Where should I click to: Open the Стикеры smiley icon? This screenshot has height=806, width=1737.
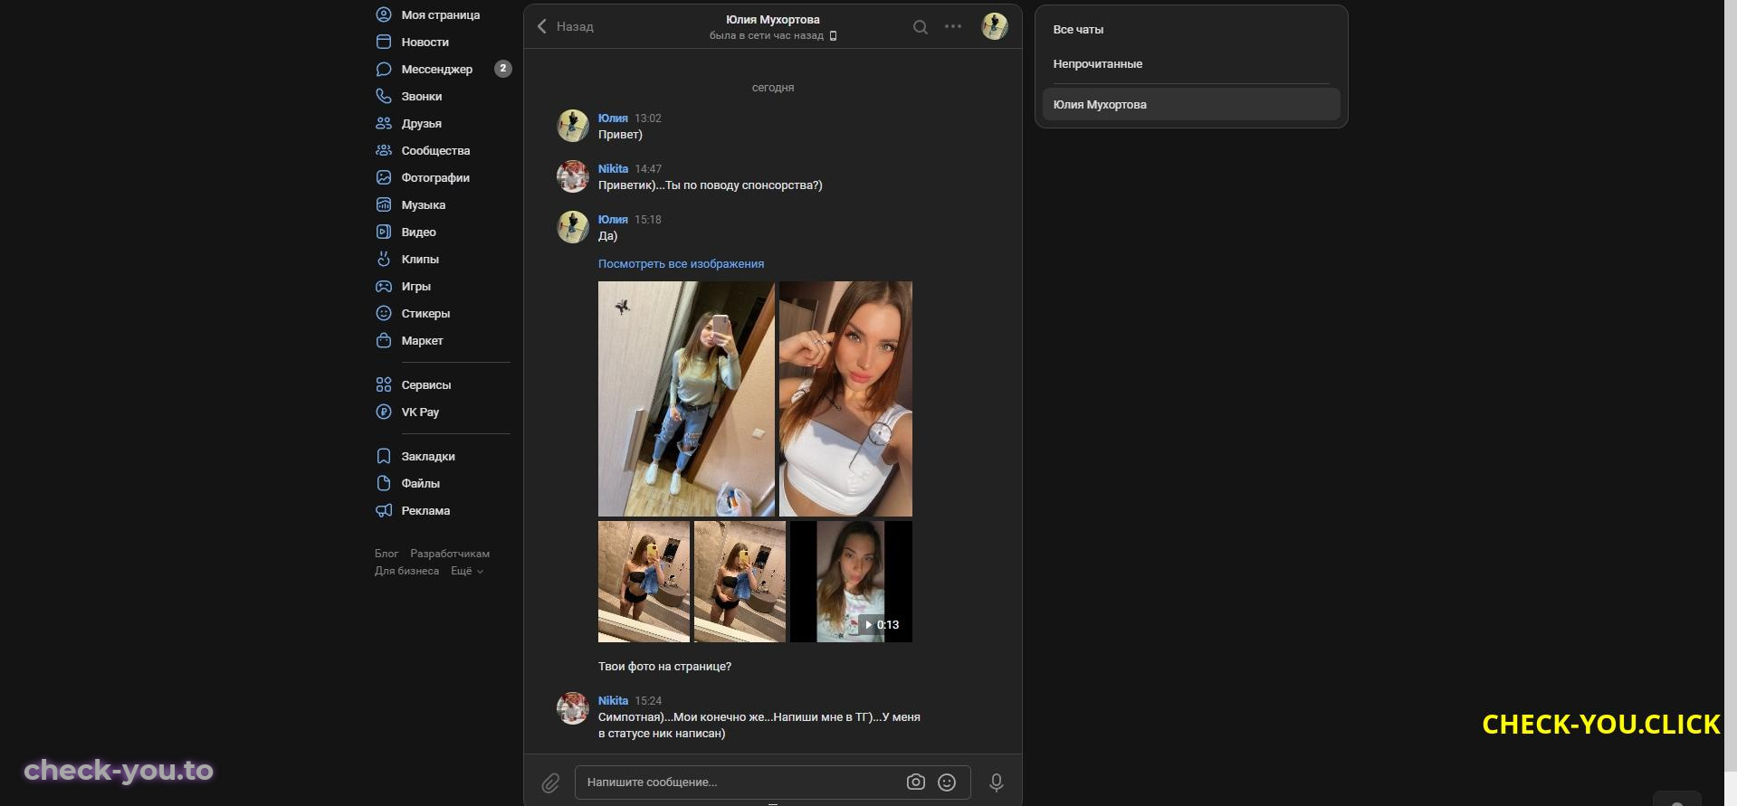(x=384, y=313)
